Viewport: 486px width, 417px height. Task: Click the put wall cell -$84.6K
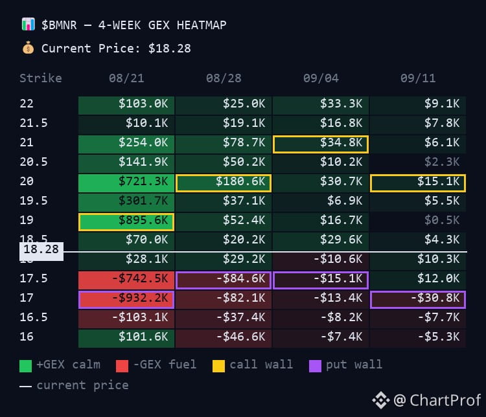pyautogui.click(x=224, y=280)
